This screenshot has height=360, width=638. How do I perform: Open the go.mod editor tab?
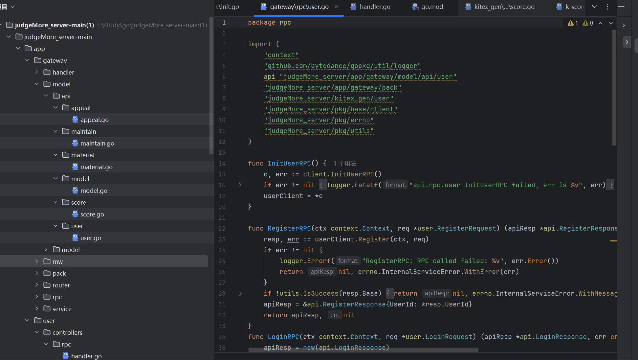tap(432, 7)
